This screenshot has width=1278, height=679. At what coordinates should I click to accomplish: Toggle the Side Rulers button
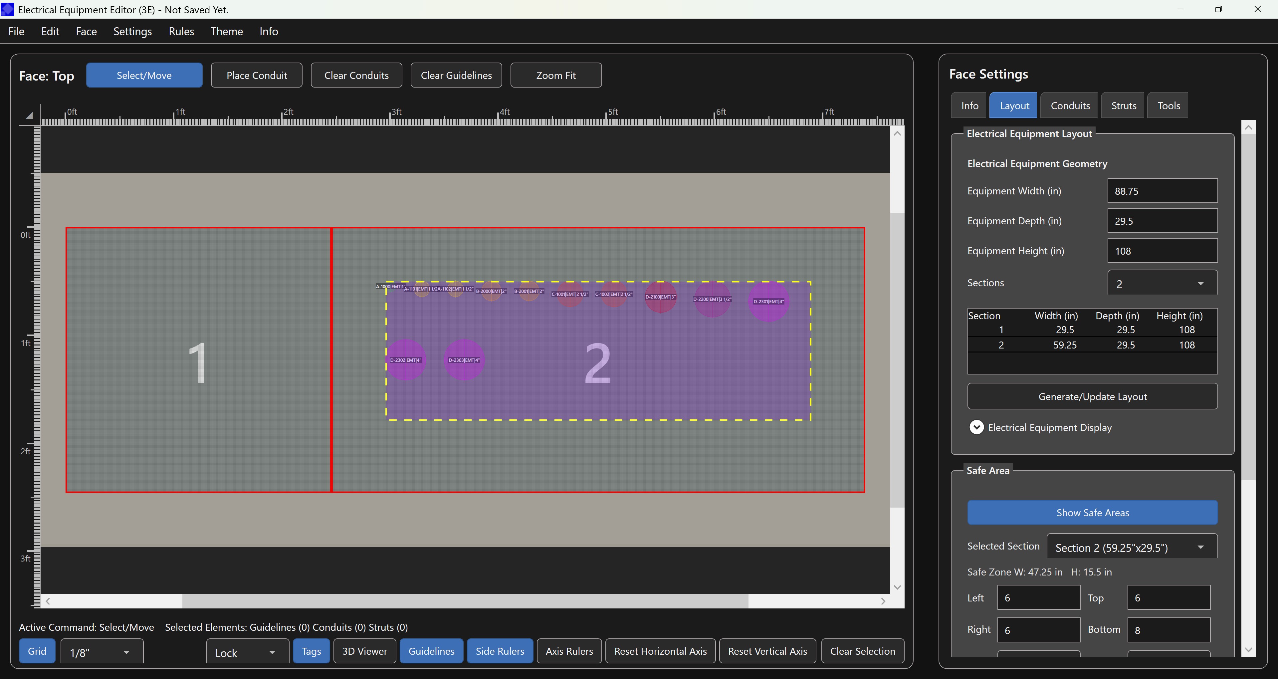[500, 651]
